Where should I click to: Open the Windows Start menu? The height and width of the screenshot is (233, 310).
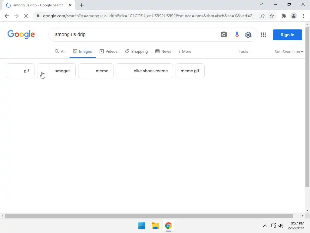tap(142, 226)
